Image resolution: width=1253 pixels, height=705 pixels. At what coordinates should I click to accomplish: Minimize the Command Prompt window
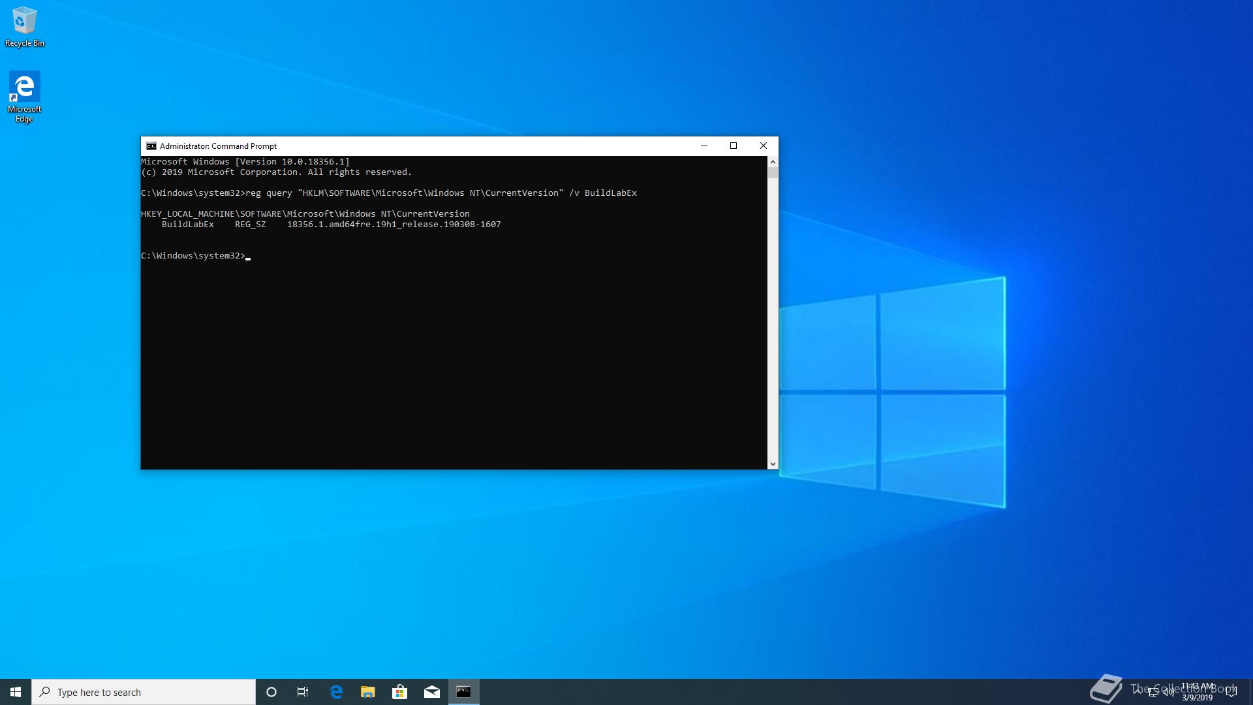coord(704,146)
